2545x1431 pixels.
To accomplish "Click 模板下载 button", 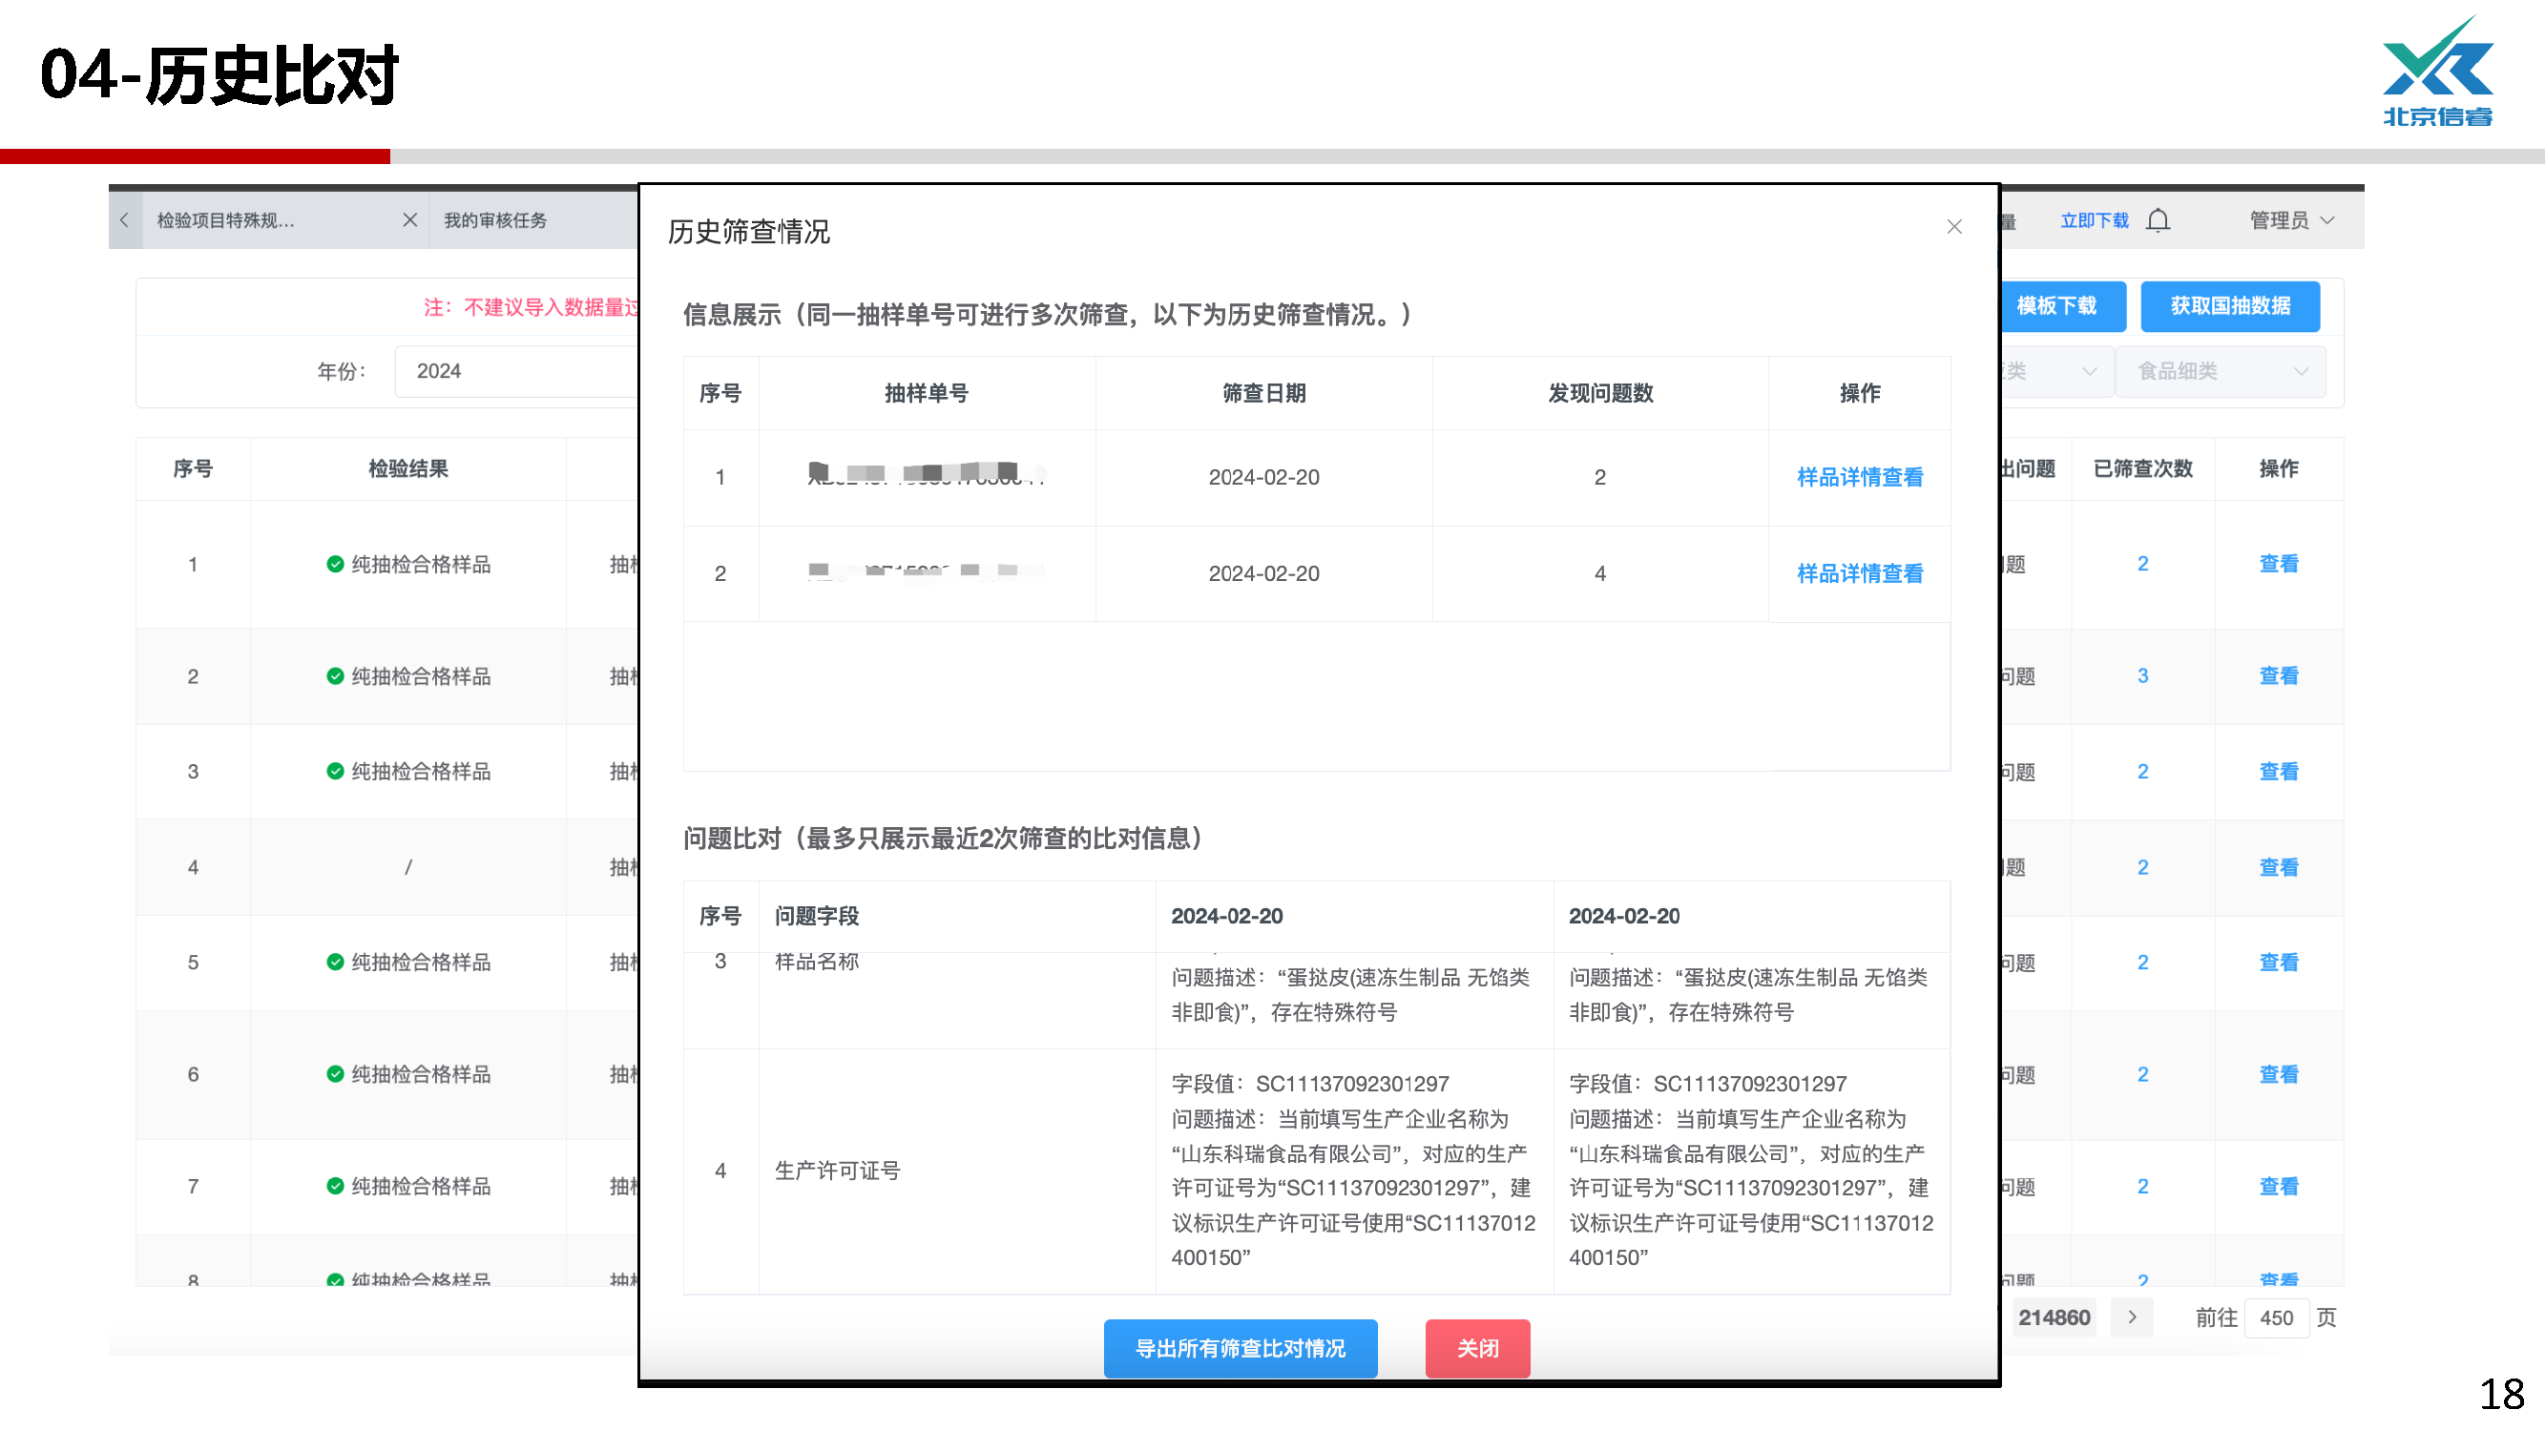I will (2057, 306).
